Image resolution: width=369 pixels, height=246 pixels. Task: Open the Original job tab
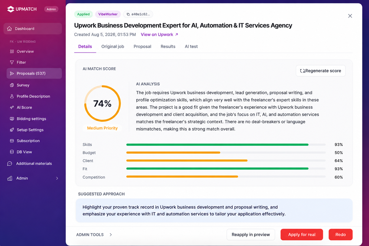113,46
